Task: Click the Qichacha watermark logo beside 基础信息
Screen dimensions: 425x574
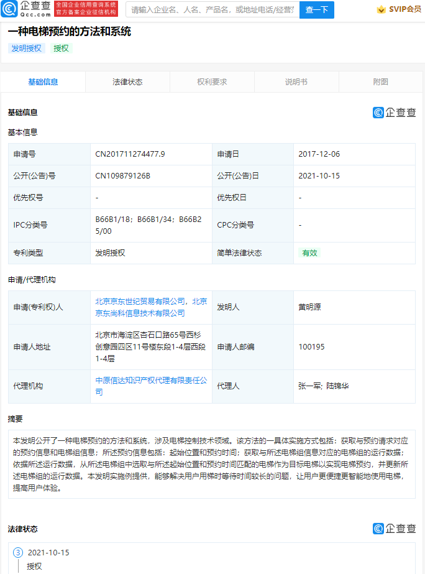Action: click(x=395, y=113)
